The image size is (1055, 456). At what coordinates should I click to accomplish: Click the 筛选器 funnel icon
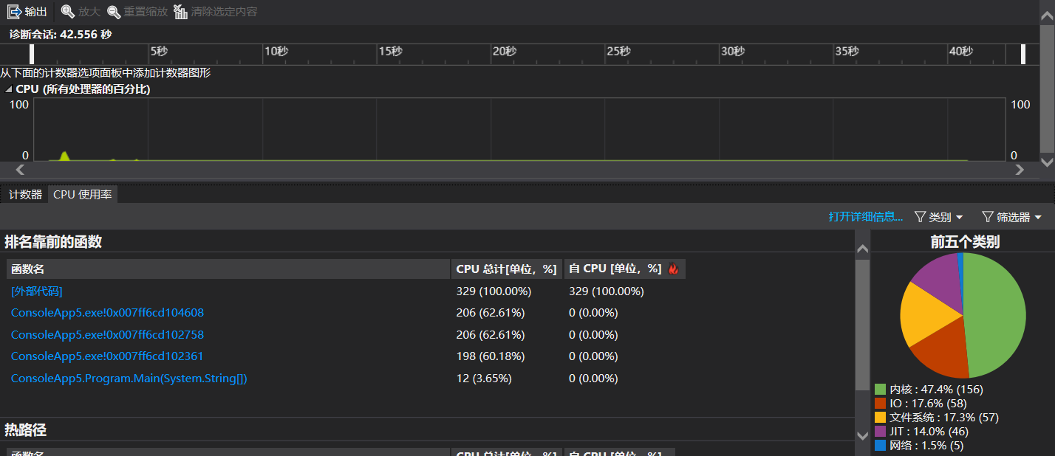coord(987,217)
